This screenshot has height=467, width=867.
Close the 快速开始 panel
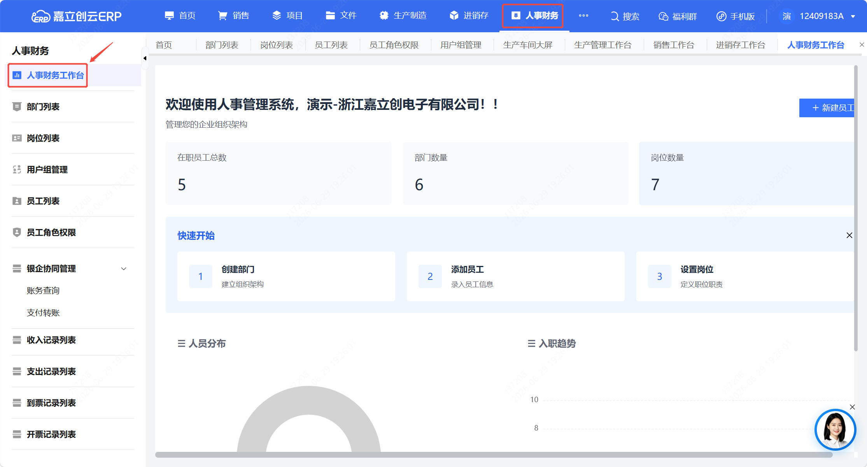[x=849, y=235]
